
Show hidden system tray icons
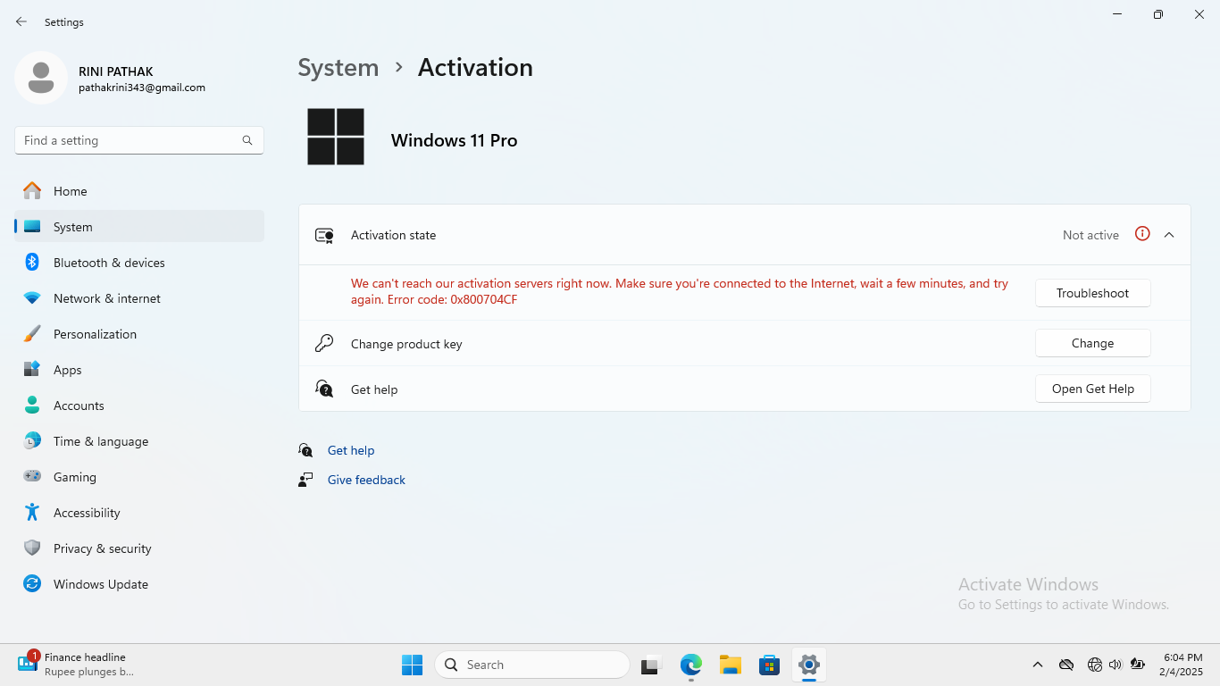tap(1037, 665)
